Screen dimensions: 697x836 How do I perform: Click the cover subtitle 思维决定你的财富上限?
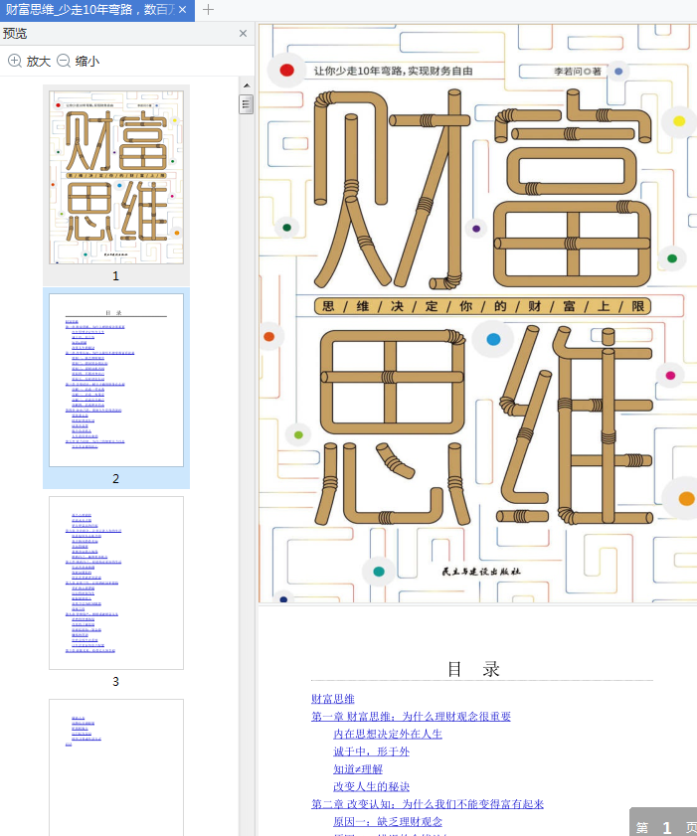[x=482, y=306]
